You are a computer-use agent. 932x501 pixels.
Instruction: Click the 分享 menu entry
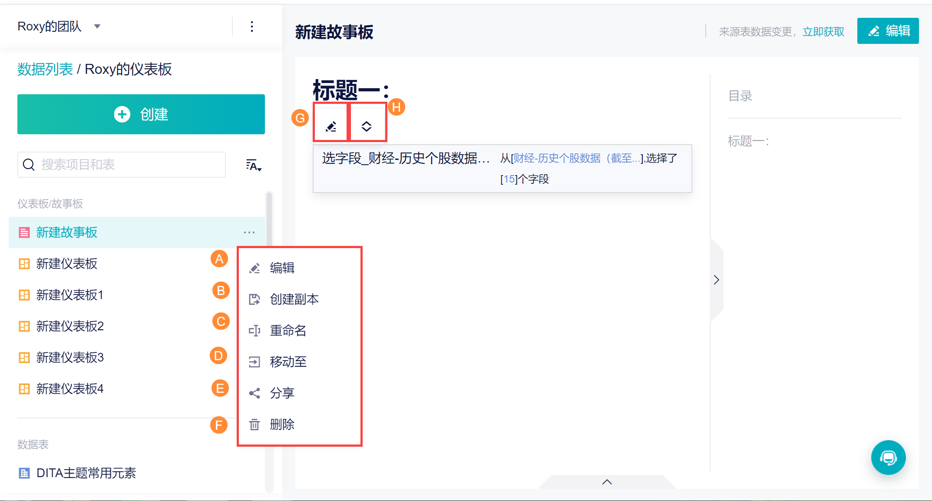282,393
